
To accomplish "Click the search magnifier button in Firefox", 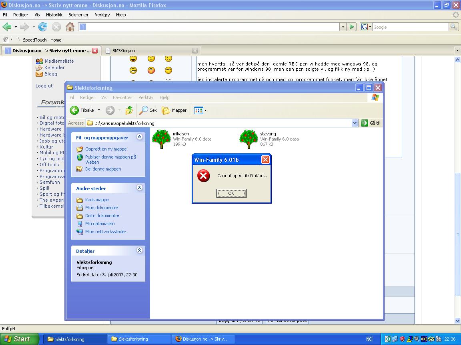I will click(454, 27).
